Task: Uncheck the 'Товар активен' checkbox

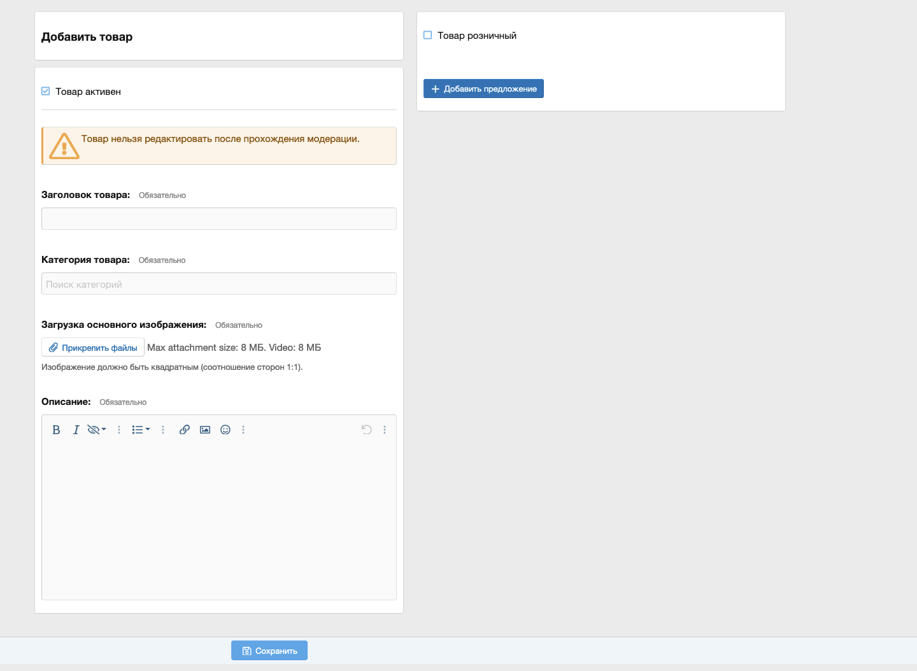Action: click(x=46, y=91)
